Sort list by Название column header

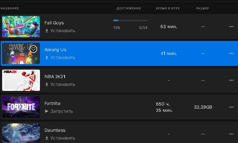point(10,8)
